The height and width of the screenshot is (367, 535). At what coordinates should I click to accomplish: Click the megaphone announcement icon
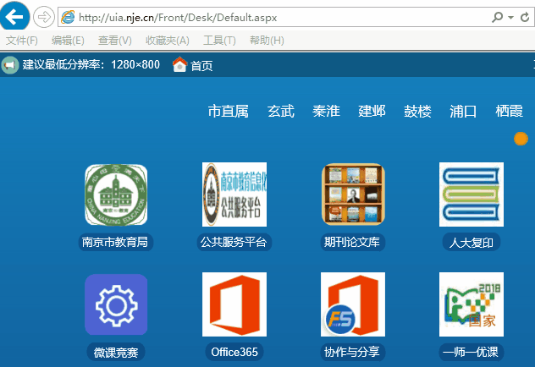[x=10, y=65]
